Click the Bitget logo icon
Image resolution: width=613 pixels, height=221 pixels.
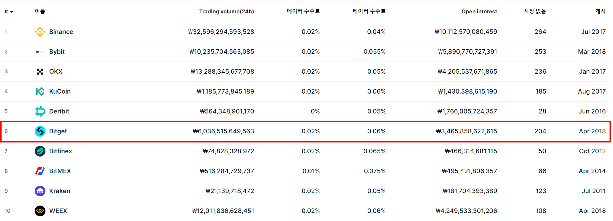tap(40, 131)
